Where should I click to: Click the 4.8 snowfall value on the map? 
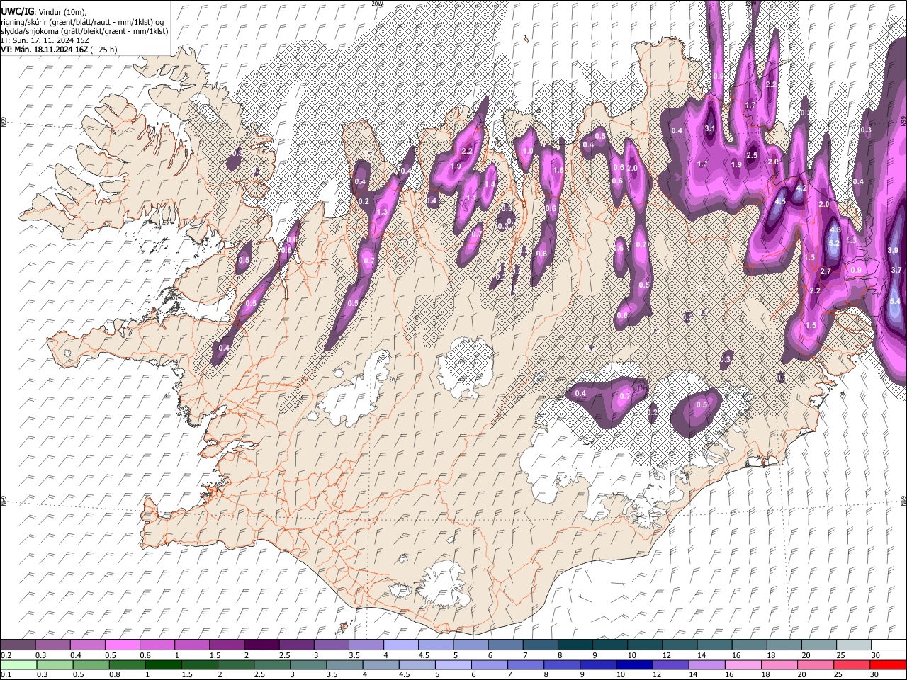[x=835, y=229]
